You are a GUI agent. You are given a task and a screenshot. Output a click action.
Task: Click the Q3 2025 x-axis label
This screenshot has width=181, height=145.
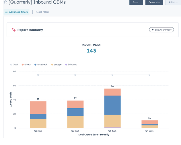(x=112, y=131)
